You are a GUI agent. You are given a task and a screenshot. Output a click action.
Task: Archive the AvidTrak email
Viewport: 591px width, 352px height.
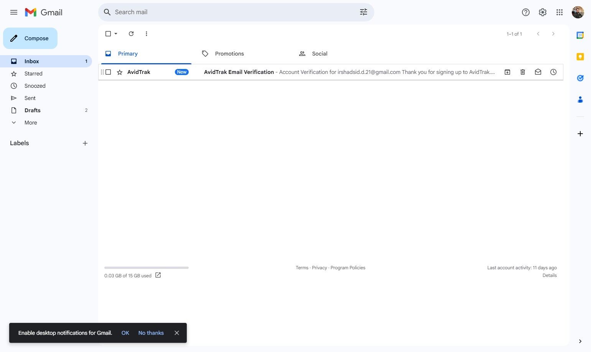click(507, 72)
